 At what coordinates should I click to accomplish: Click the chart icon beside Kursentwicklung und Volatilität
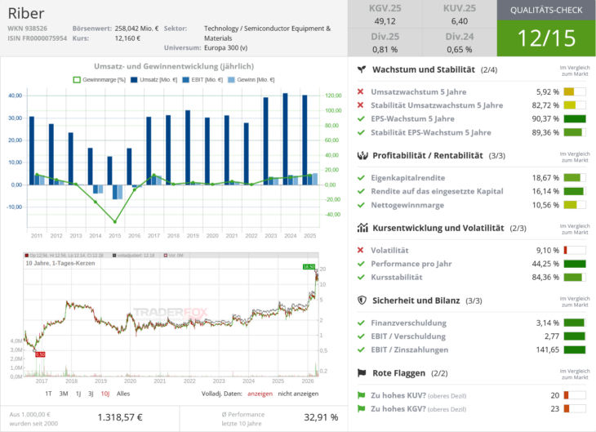(x=362, y=228)
